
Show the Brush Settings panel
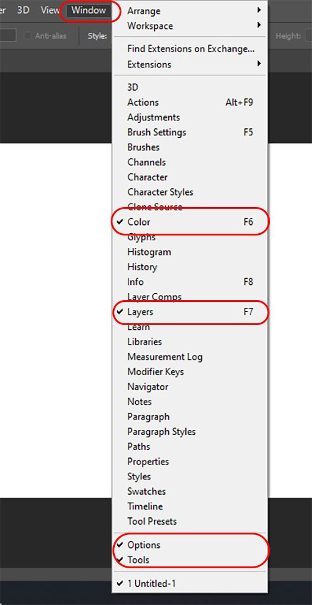point(189,132)
